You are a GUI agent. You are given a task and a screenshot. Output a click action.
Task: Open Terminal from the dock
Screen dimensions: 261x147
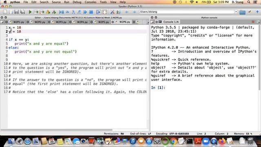pyautogui.click(x=189, y=141)
